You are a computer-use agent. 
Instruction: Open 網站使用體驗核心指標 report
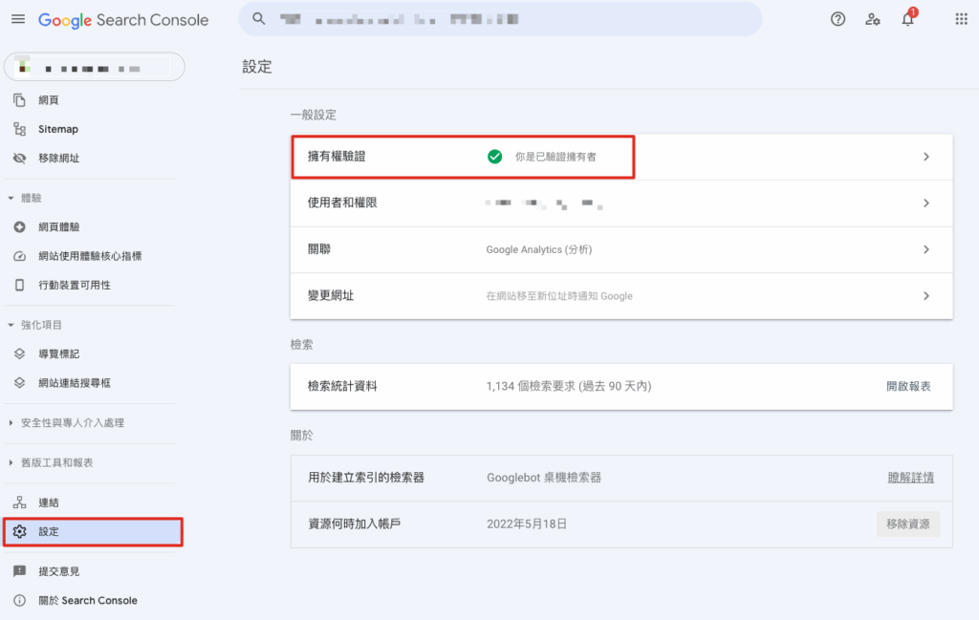coord(90,256)
